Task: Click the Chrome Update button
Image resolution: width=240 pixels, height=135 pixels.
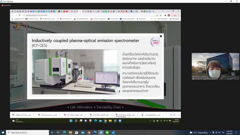Action: tap(174, 15)
